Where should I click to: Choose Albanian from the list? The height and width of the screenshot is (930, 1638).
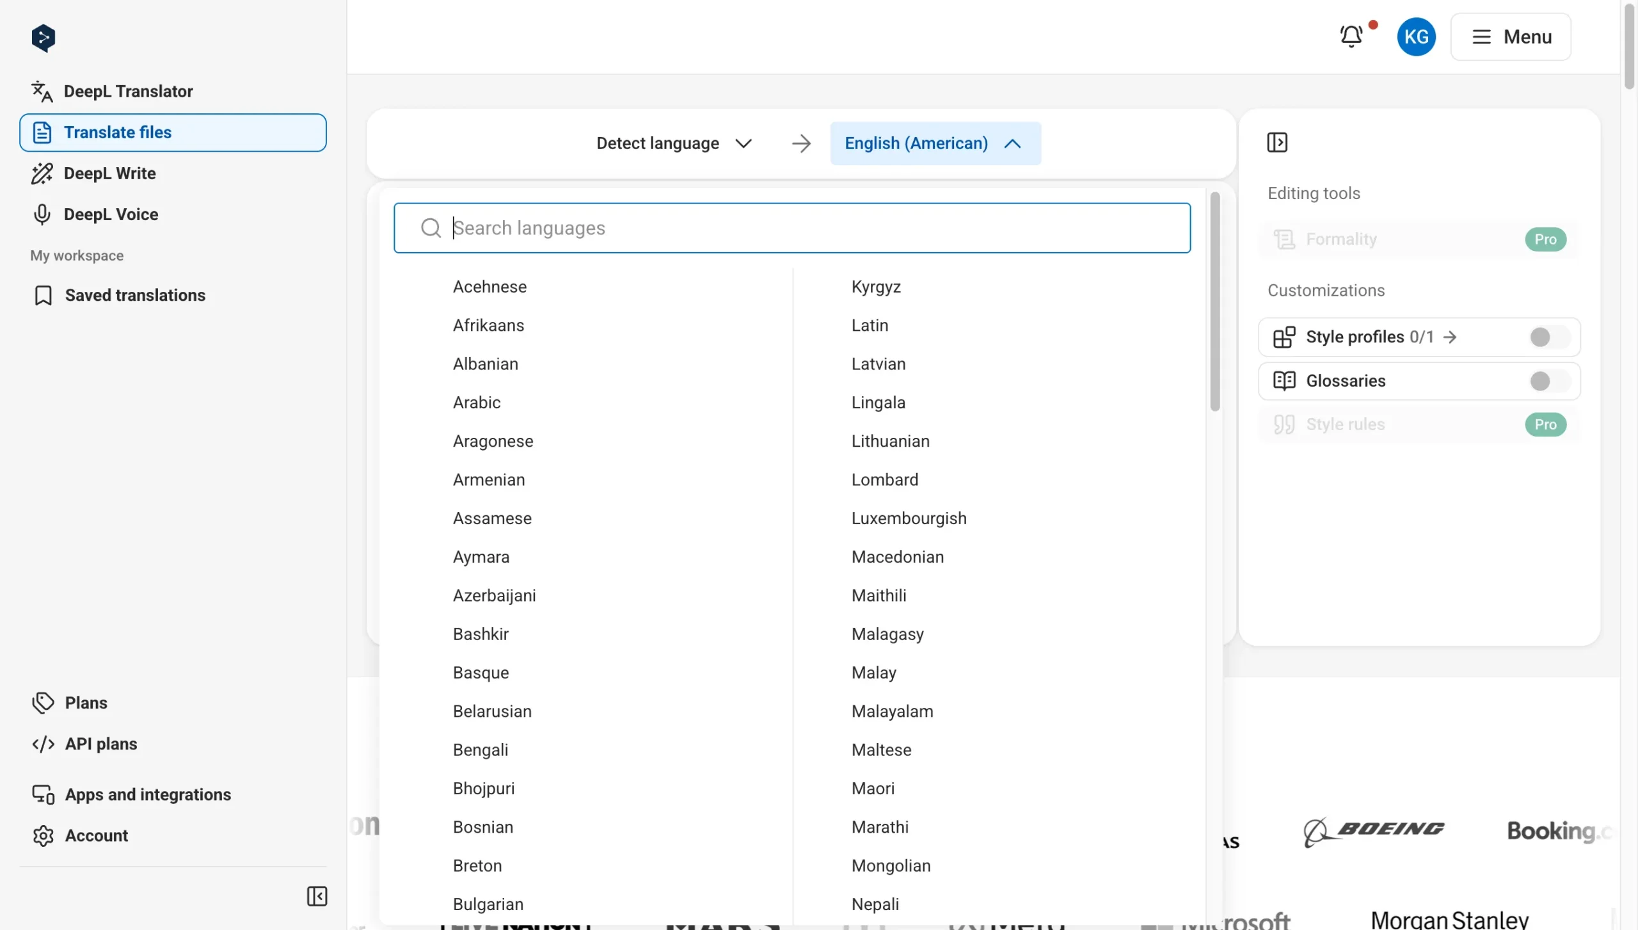pos(486,364)
